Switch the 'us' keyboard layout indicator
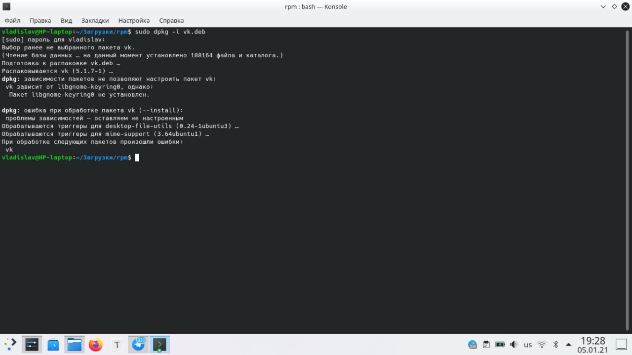The width and height of the screenshot is (632, 355). coord(528,345)
